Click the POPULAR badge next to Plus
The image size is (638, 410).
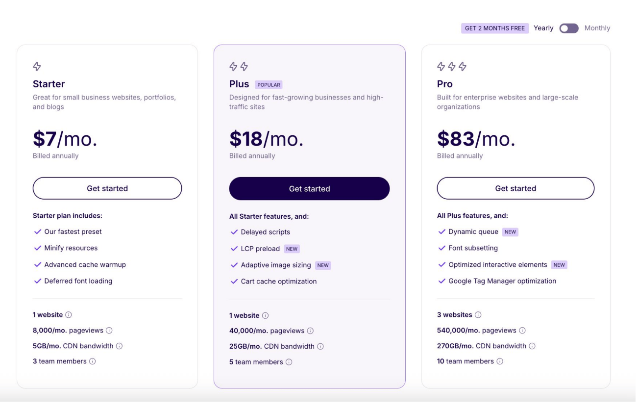(269, 85)
